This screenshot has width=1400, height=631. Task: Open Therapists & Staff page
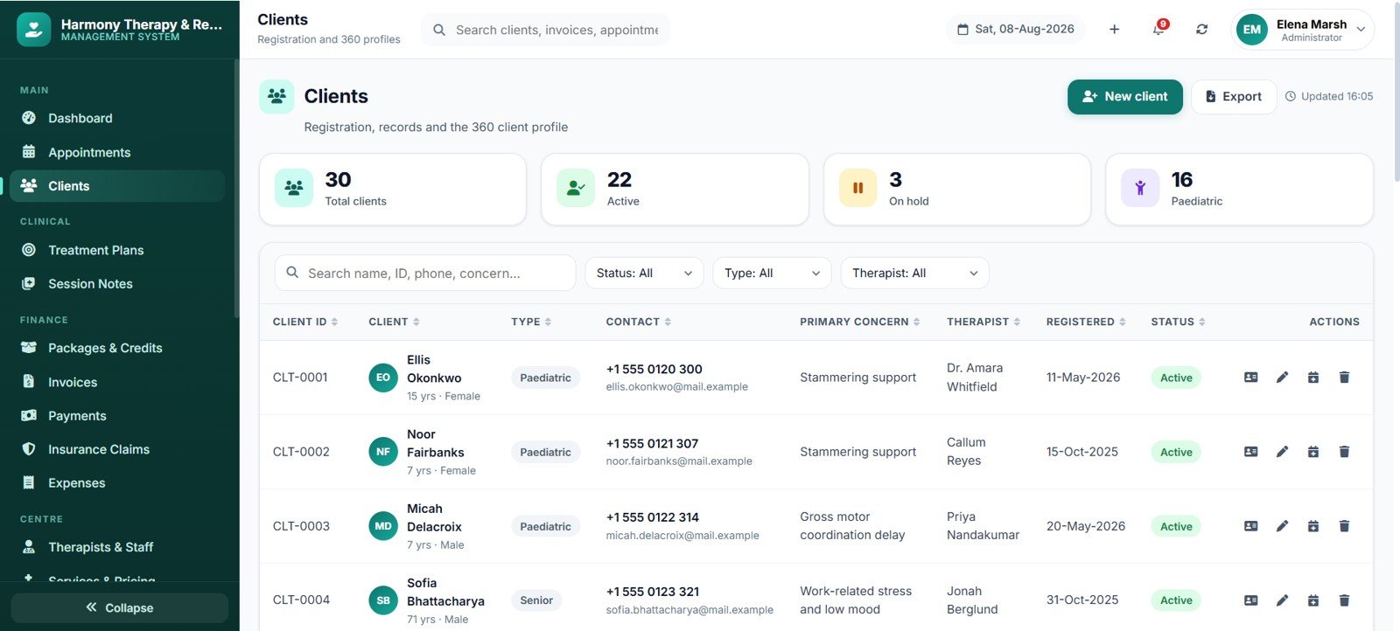117,547
